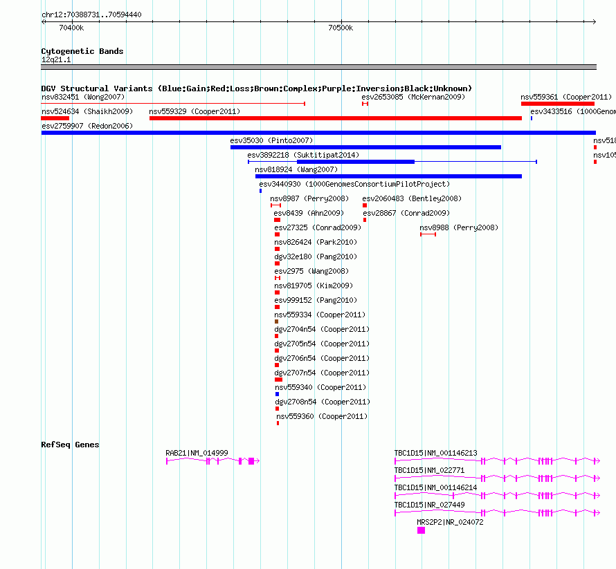Click the MRS2P2|NR_024072 gene label
The height and width of the screenshot is (569, 616).
pos(450,522)
